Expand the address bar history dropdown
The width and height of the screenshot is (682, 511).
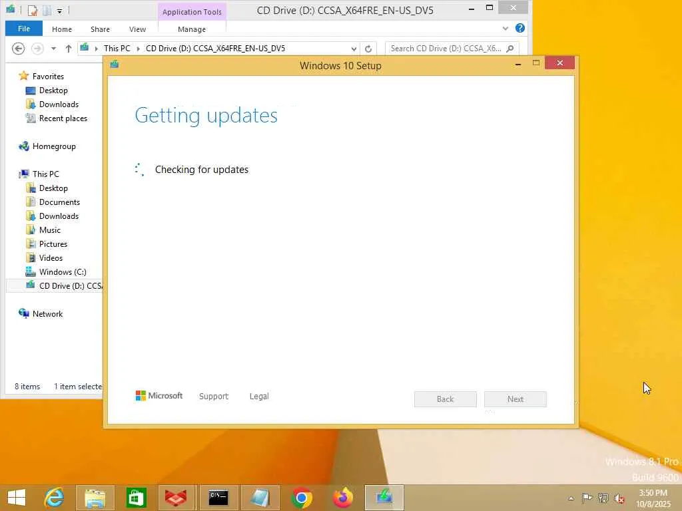point(354,49)
